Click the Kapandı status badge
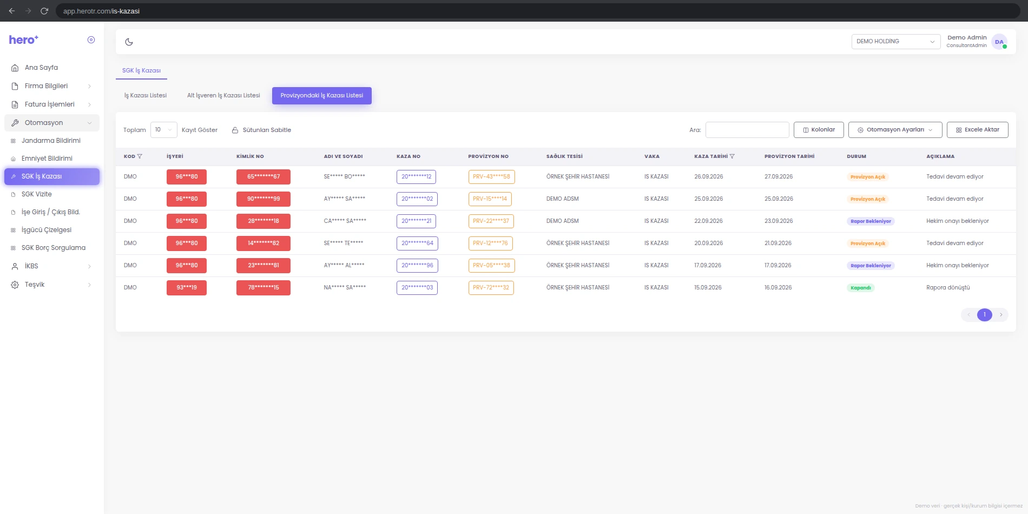The width and height of the screenshot is (1028, 514). tap(860, 288)
